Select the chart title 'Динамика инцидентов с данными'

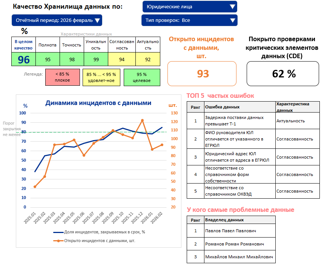click(x=98, y=103)
